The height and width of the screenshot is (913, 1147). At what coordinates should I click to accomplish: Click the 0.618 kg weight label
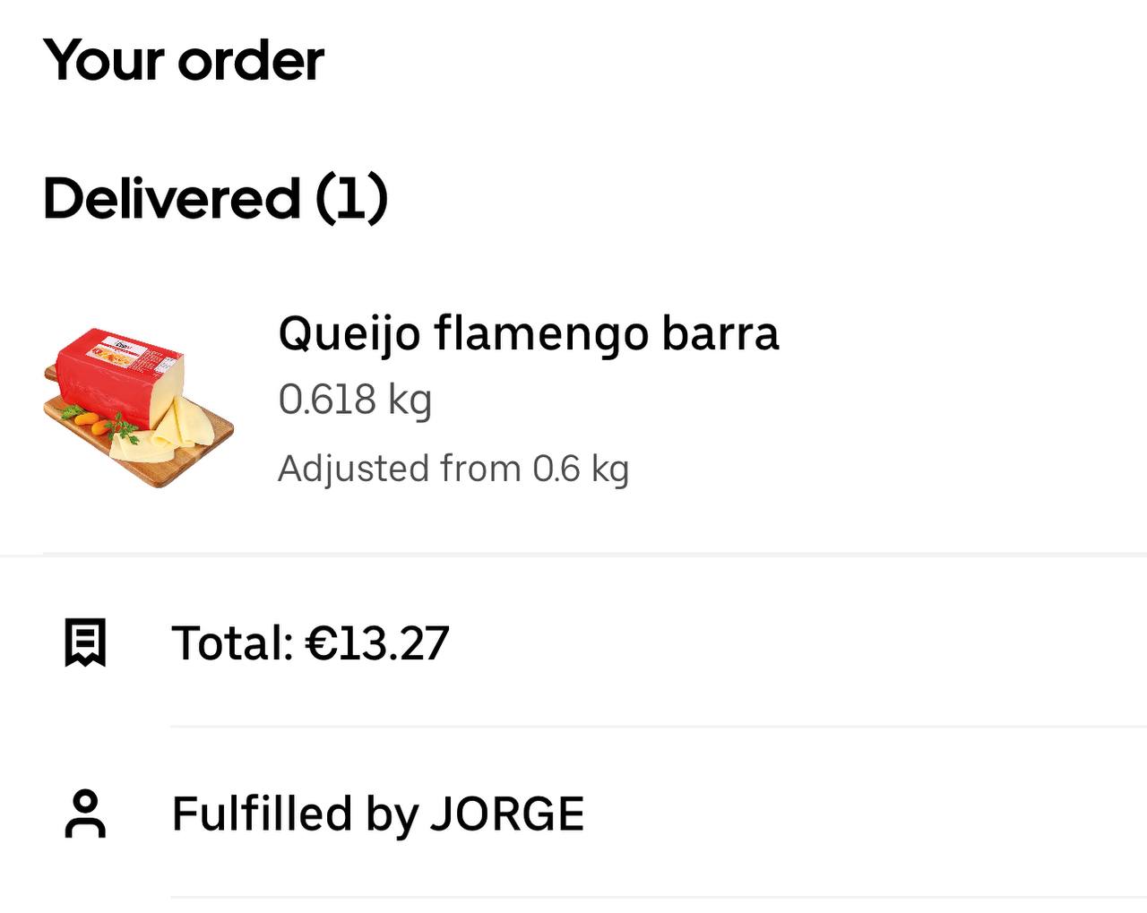pos(355,399)
